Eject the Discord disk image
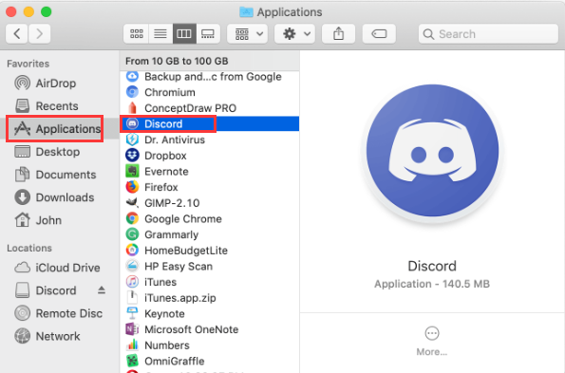 (x=102, y=290)
